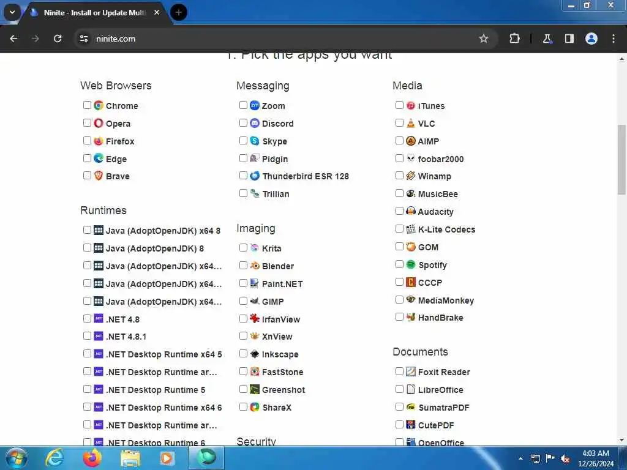This screenshot has height=470, width=627.
Task: Click the MediaMonkey label
Action: [x=446, y=300]
